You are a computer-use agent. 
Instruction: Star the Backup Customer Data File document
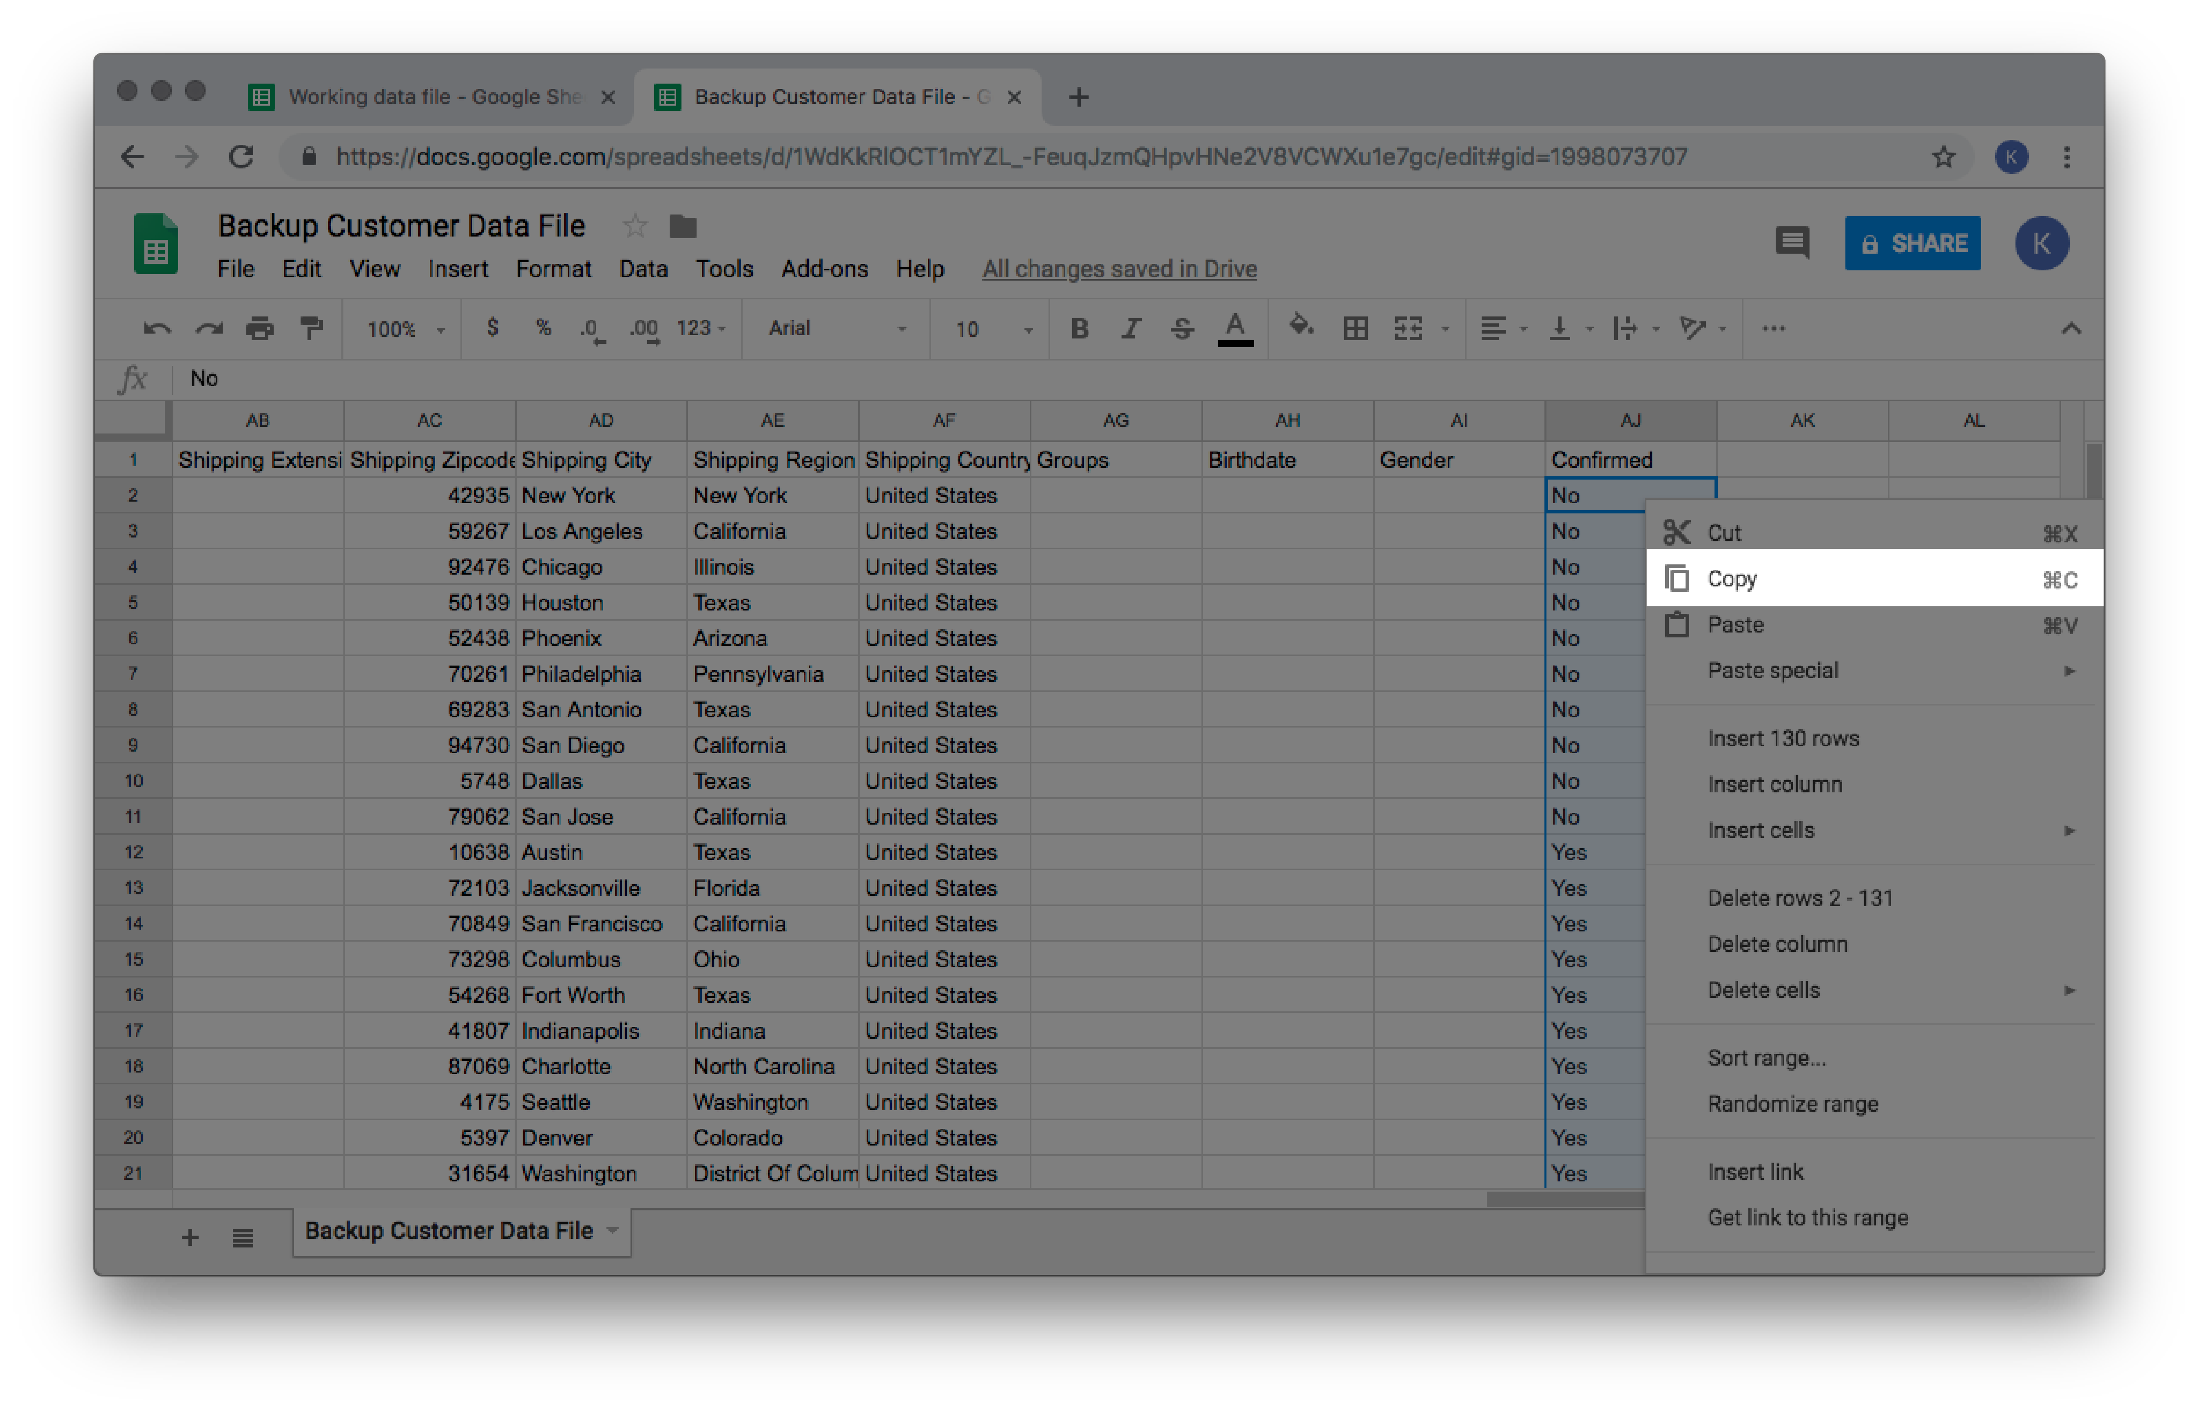(x=634, y=226)
